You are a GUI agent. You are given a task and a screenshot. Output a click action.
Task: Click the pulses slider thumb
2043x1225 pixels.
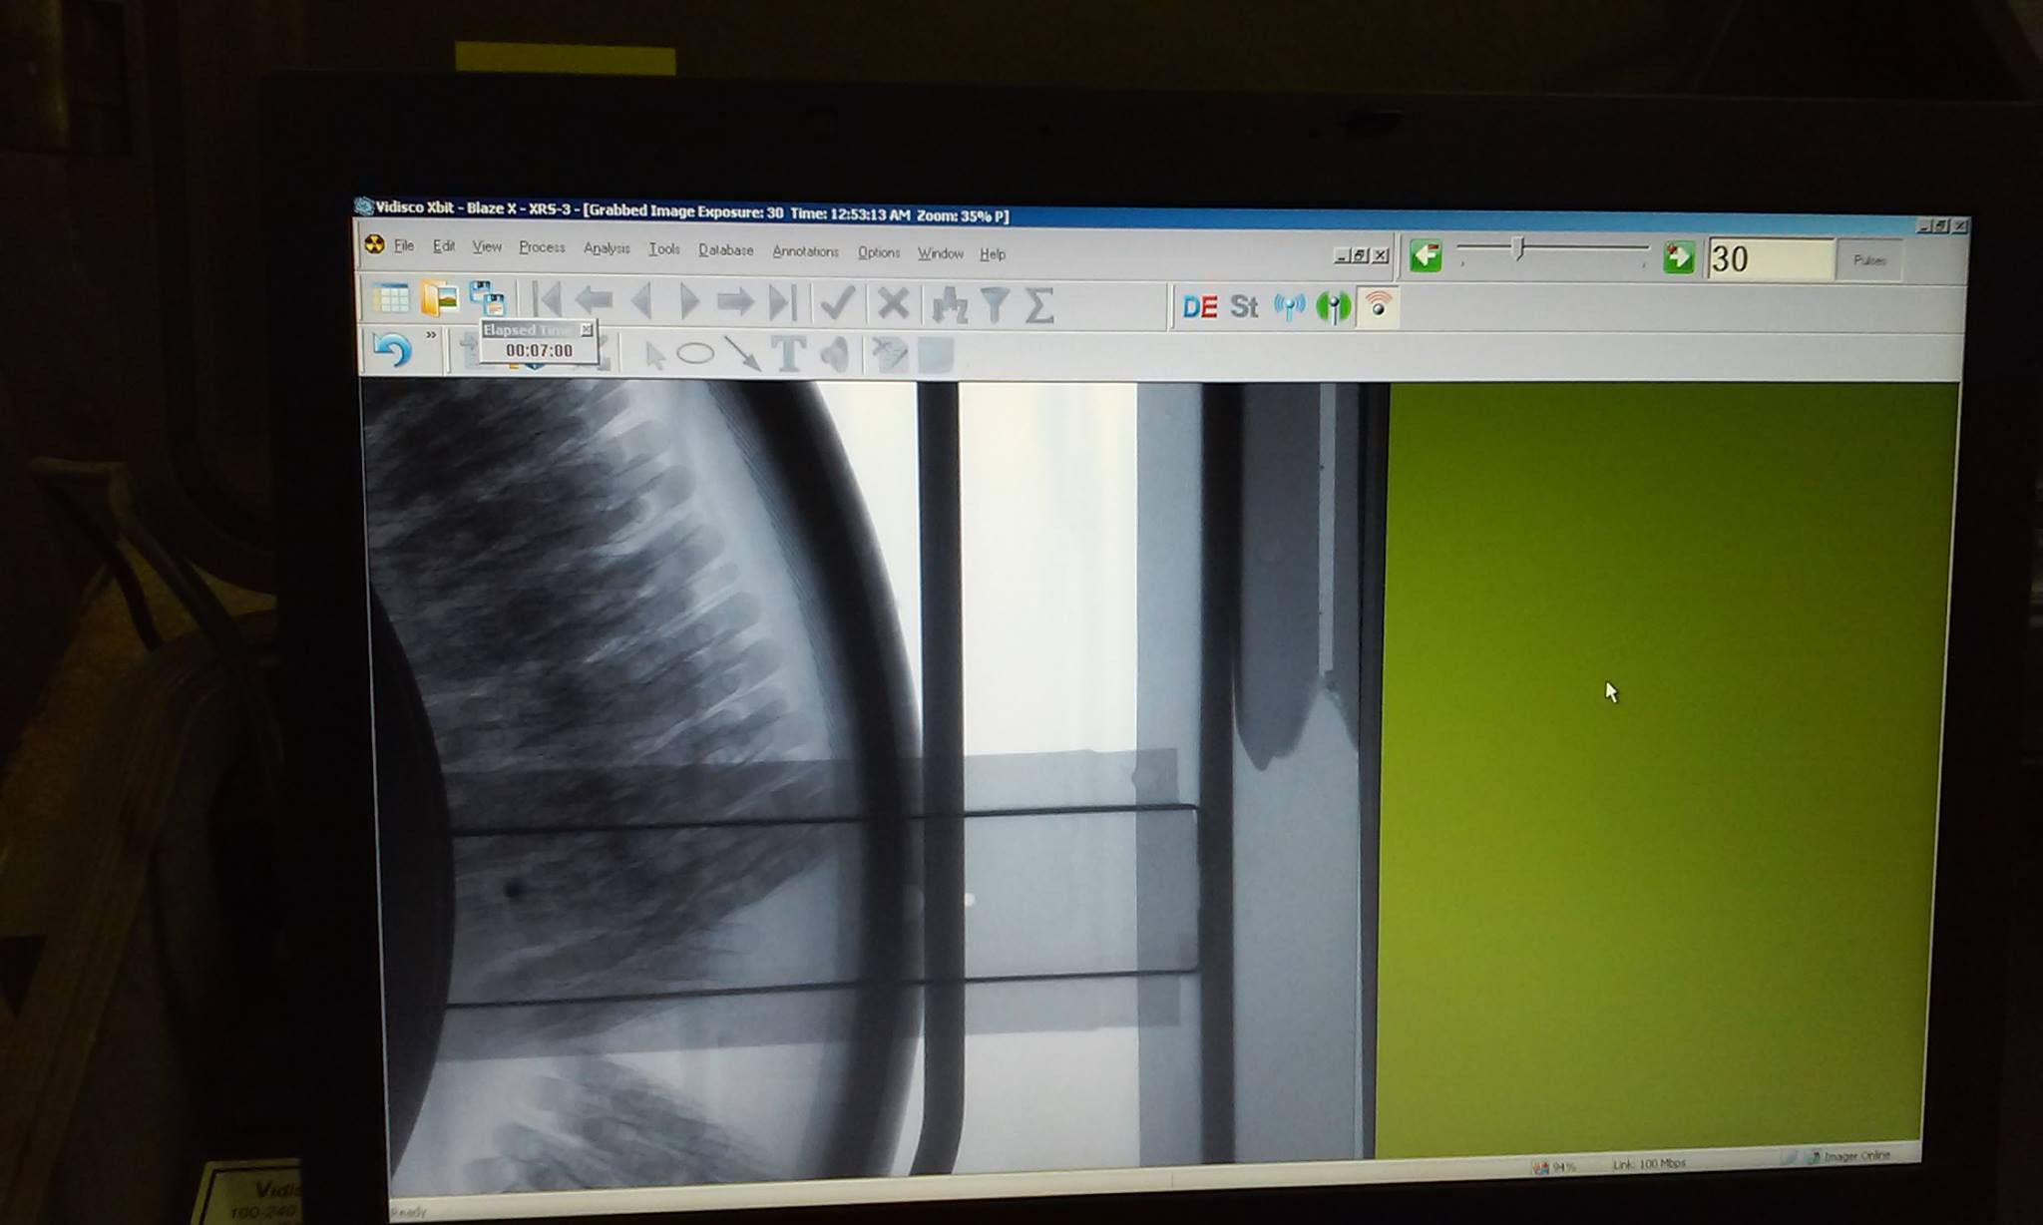(1518, 248)
